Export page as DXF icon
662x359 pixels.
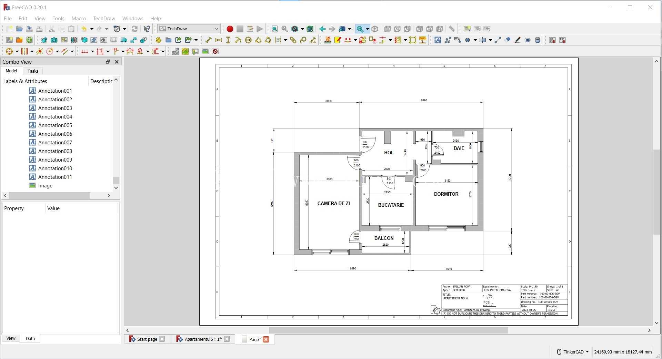562,40
